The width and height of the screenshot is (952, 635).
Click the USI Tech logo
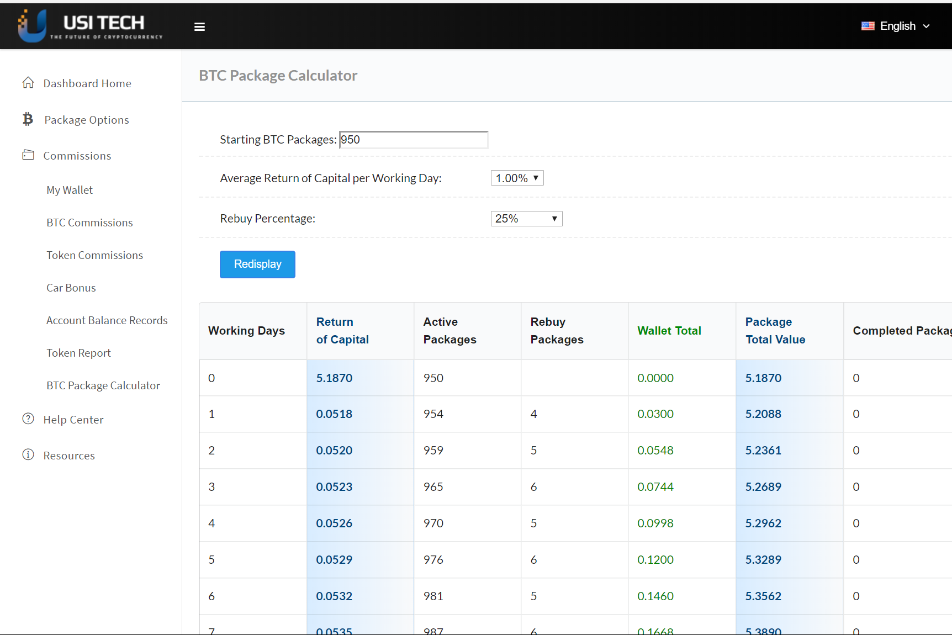tap(90, 26)
